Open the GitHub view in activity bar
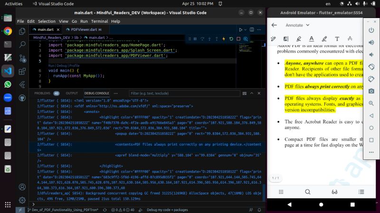Screen dimensions: 380x213 point(22,98)
